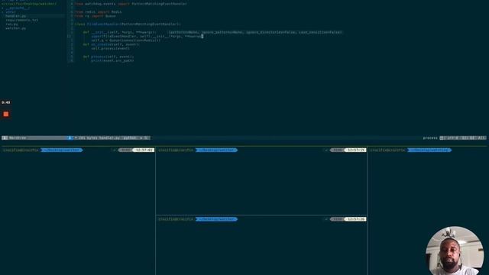
Task: Click the webcam presenter thumbnail
Action: pos(455,251)
